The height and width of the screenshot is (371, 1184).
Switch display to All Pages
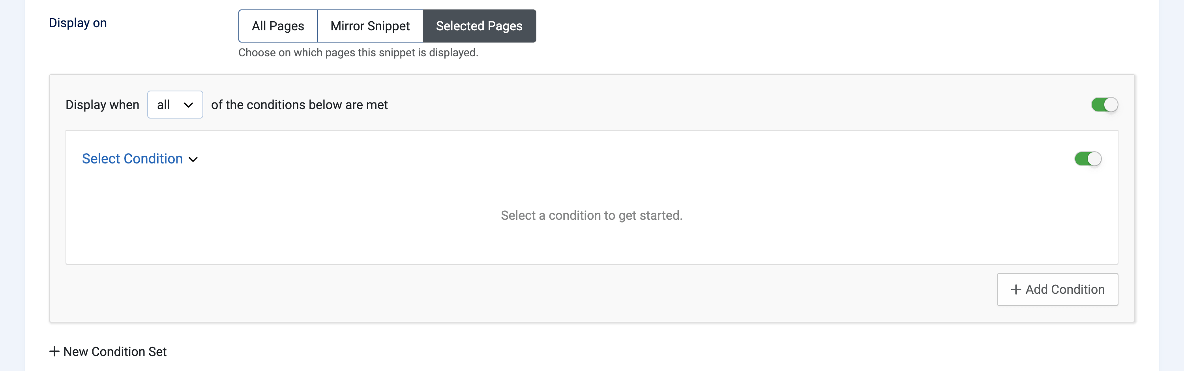coord(278,26)
